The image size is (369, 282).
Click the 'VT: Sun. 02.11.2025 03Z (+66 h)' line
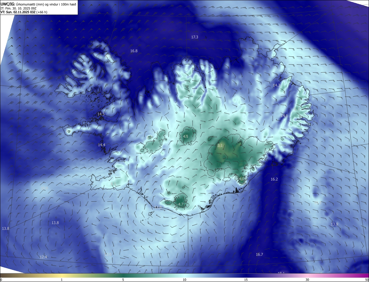[x=24, y=12]
